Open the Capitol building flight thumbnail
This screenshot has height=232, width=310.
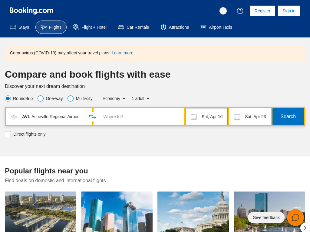[x=193, y=212]
